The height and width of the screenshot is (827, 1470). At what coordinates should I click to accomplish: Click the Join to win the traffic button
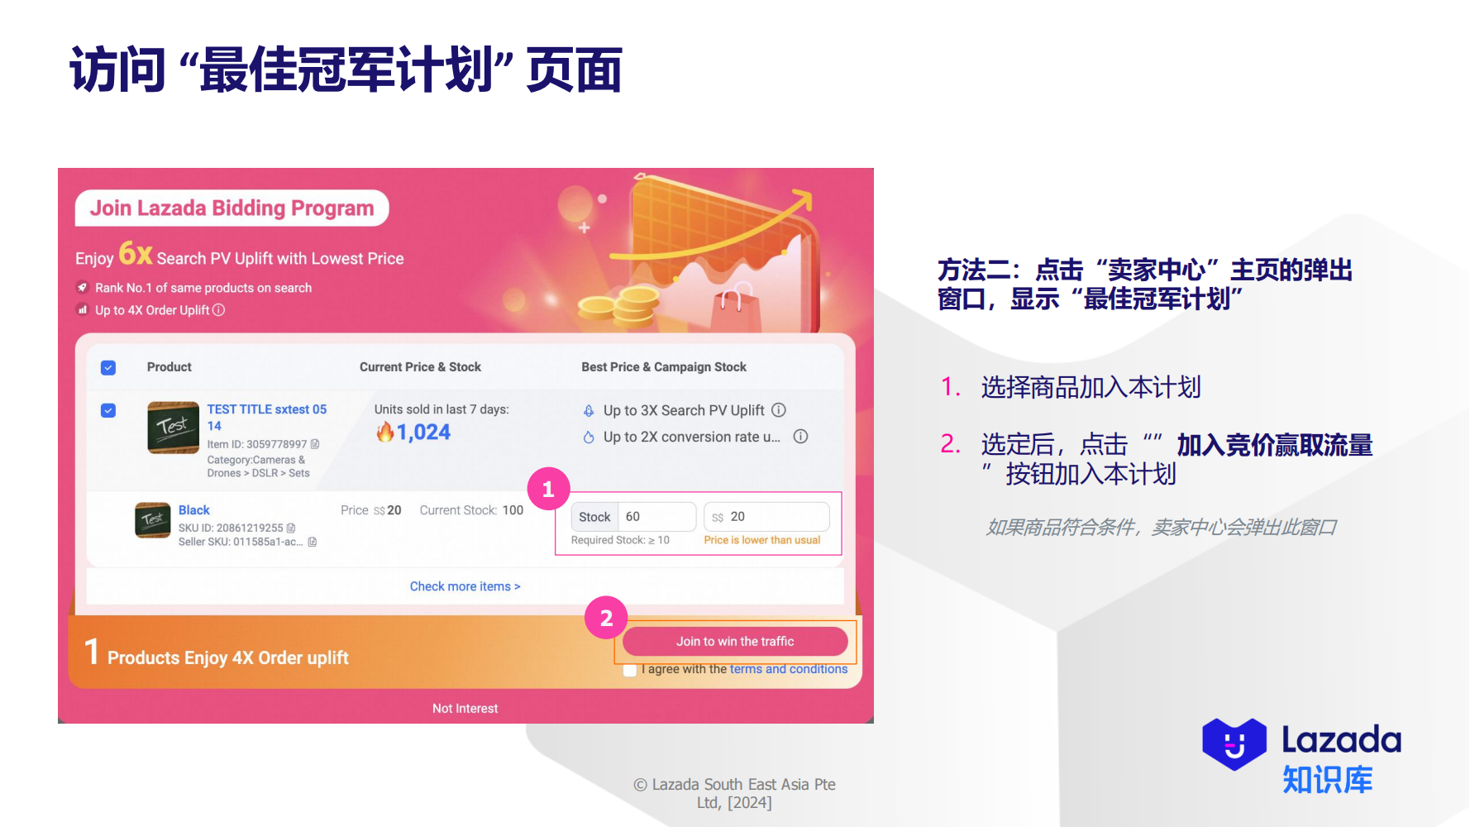pos(735,641)
